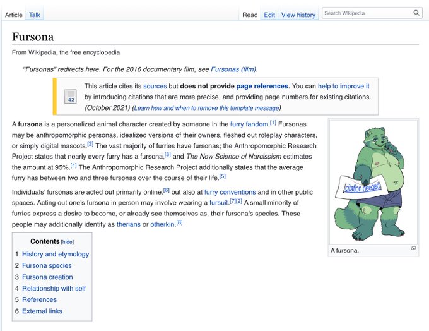Switch to the Talk tab
Screen dimensions: 429x331
(x=35, y=15)
